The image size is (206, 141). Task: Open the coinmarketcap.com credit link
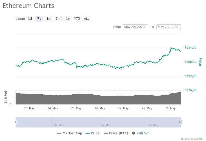click(x=192, y=139)
